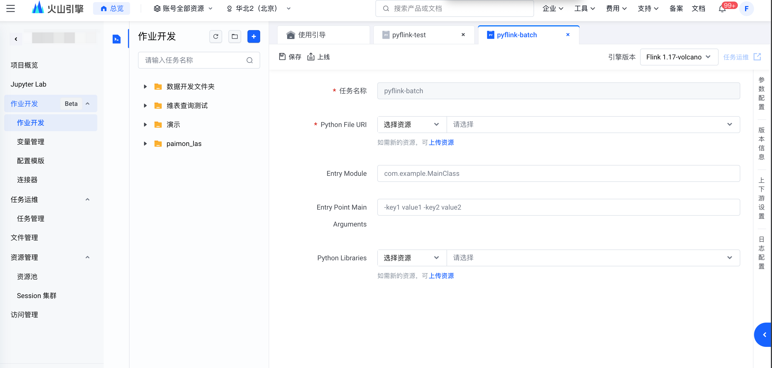Focus the Entry Module input
This screenshot has width=772, height=368.
[559, 173]
